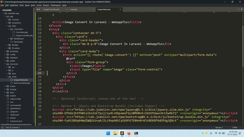Open Firefox from the taskbar
Image resolution: width=244 pixels, height=137 pixels.
pos(129,133)
